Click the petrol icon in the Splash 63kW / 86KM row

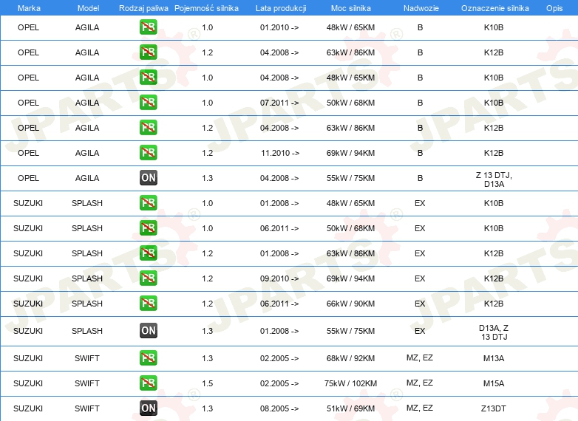[x=148, y=253]
